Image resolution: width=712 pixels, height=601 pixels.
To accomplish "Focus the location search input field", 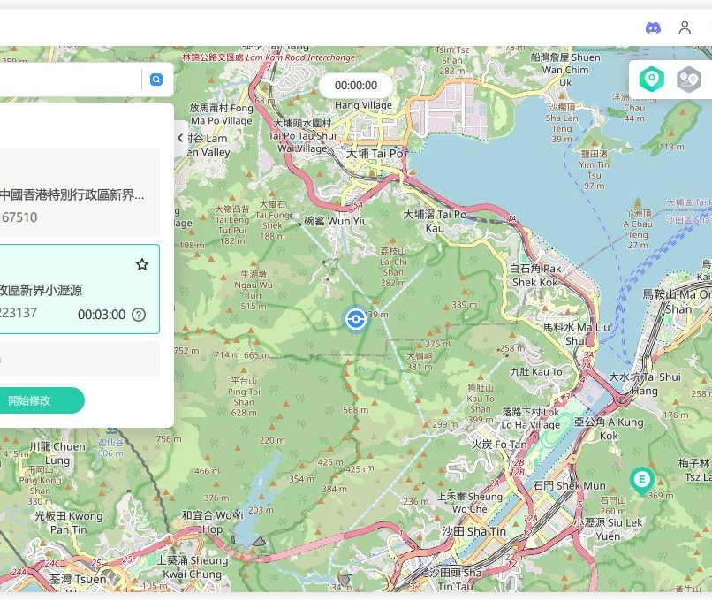I will [71, 80].
